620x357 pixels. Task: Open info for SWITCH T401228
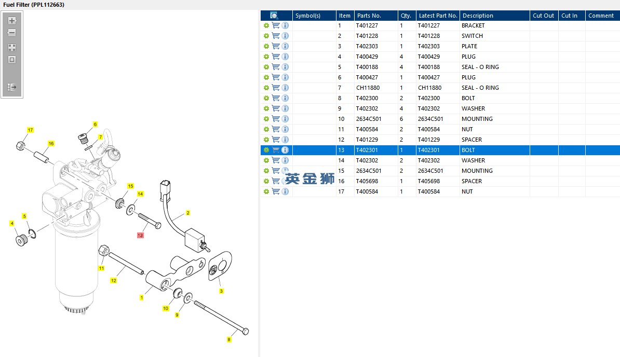tap(285, 36)
